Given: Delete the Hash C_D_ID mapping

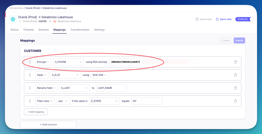Looking at the screenshot, I should pos(235,75).
